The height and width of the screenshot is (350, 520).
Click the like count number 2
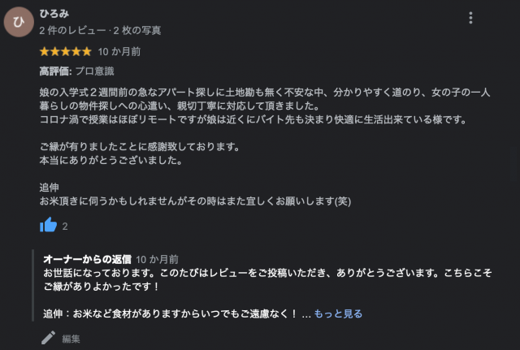(65, 227)
